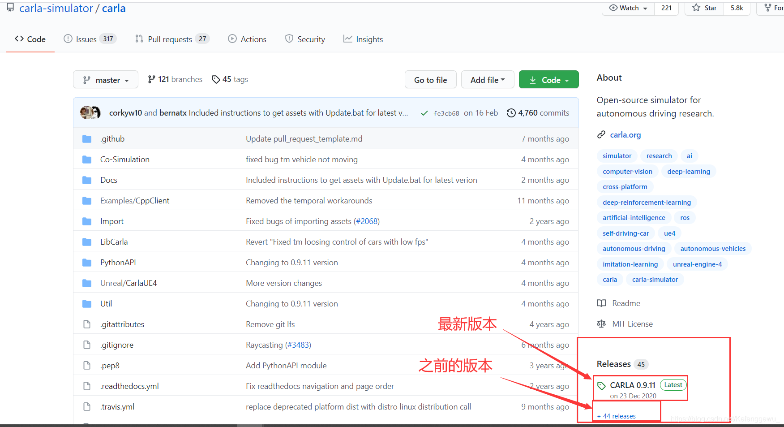Open the green Code download dropdown
The image size is (784, 427).
549,80
